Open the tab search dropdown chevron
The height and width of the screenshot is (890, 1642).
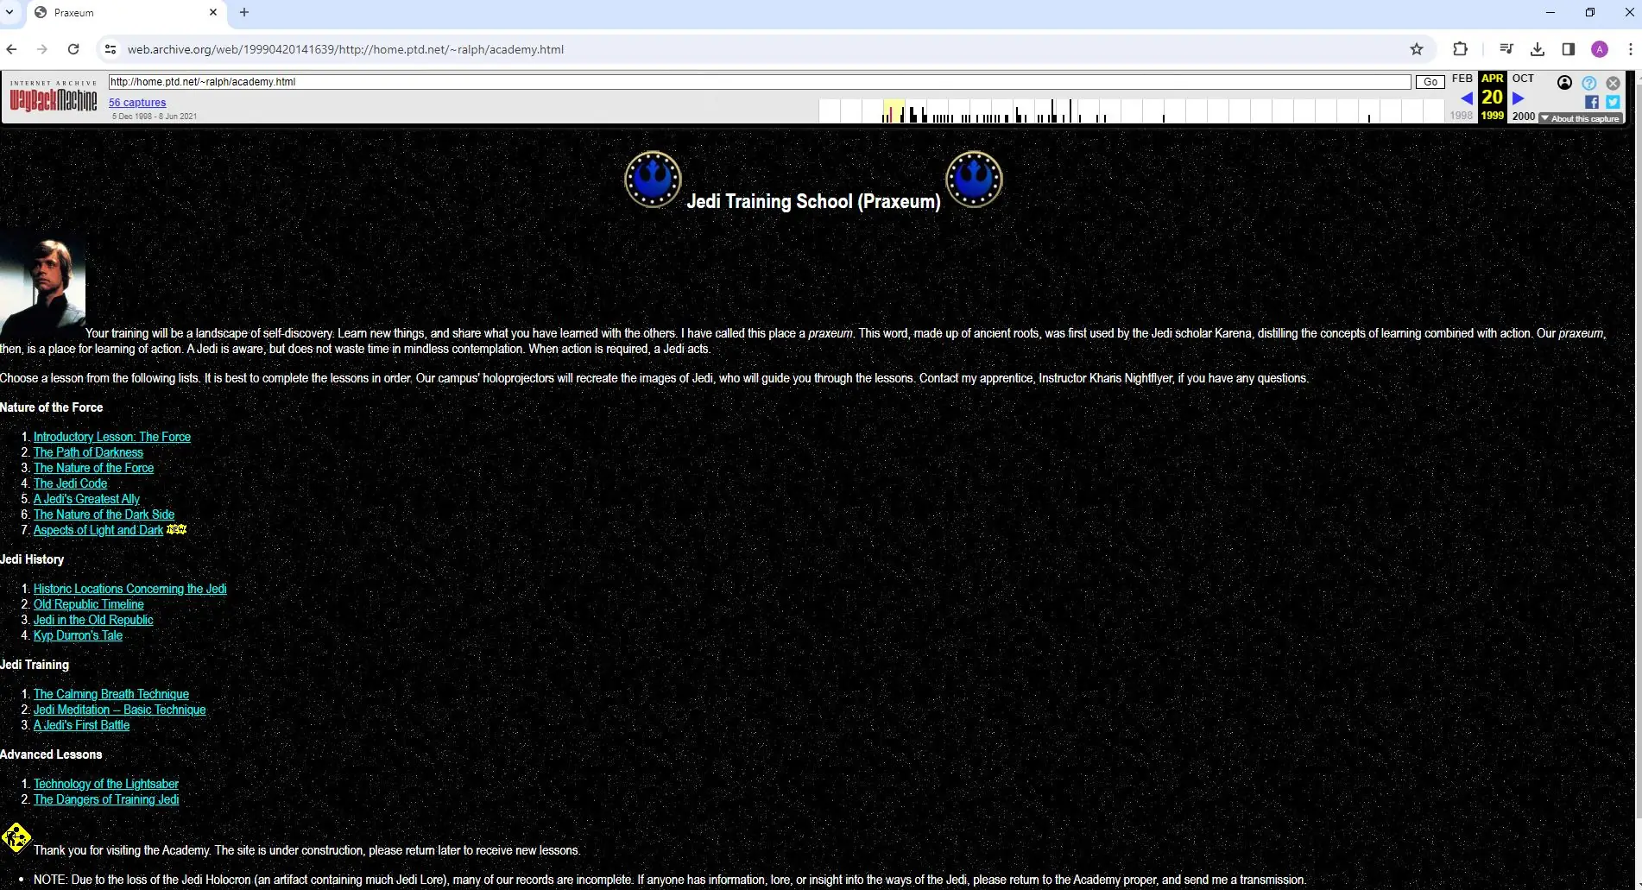tap(9, 12)
